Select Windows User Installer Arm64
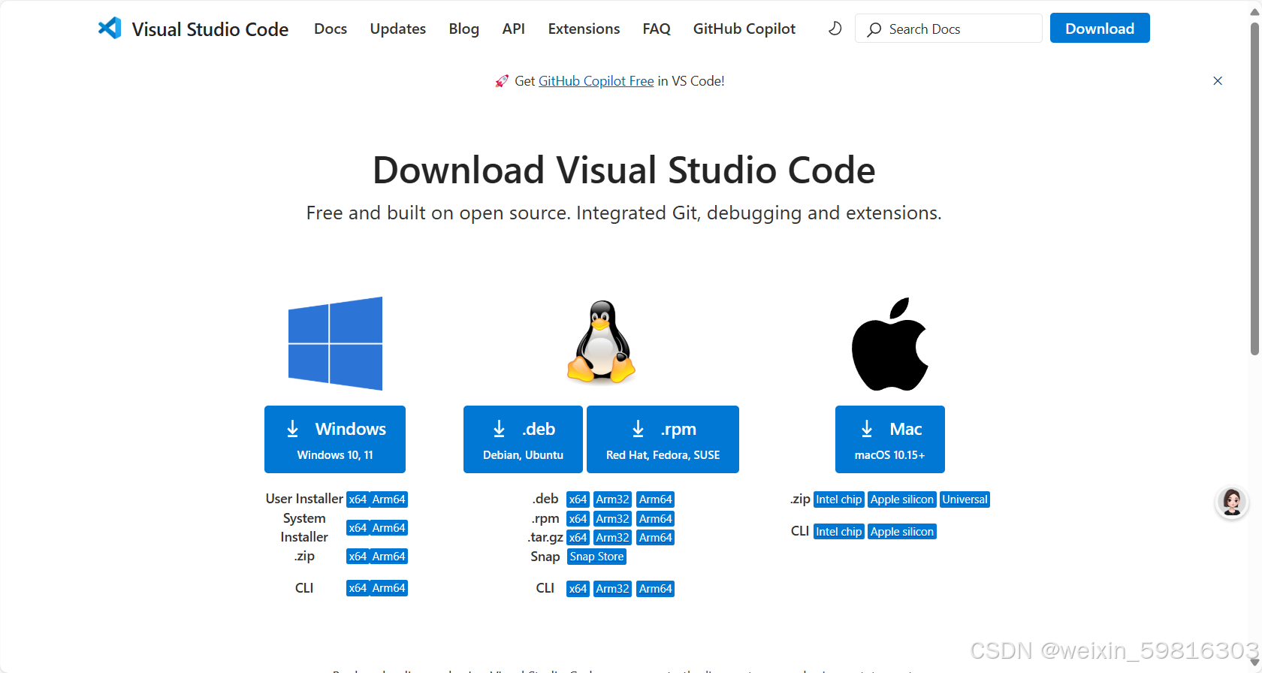 (x=388, y=499)
